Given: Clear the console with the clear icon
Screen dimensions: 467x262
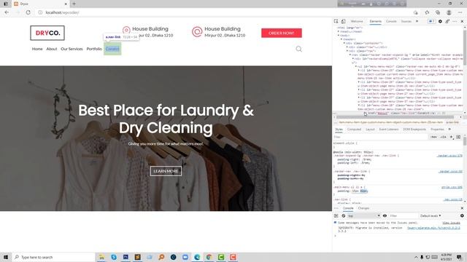Looking at the screenshot, I should [x=344, y=215].
